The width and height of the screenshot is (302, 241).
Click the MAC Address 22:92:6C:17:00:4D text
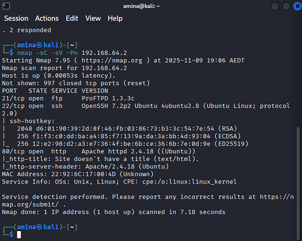coord(59,174)
